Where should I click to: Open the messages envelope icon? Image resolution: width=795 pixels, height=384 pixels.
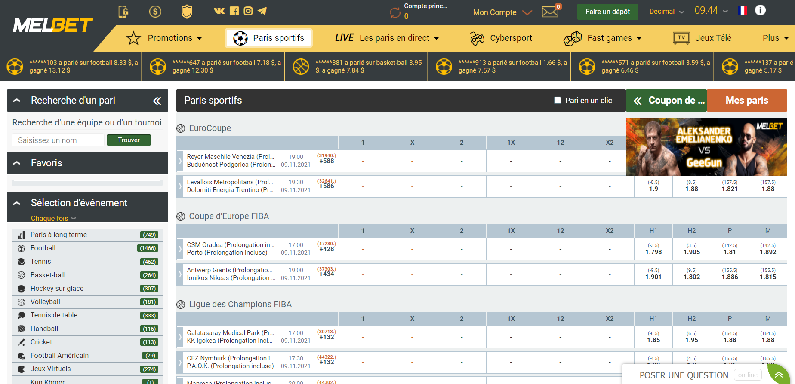[x=550, y=12]
